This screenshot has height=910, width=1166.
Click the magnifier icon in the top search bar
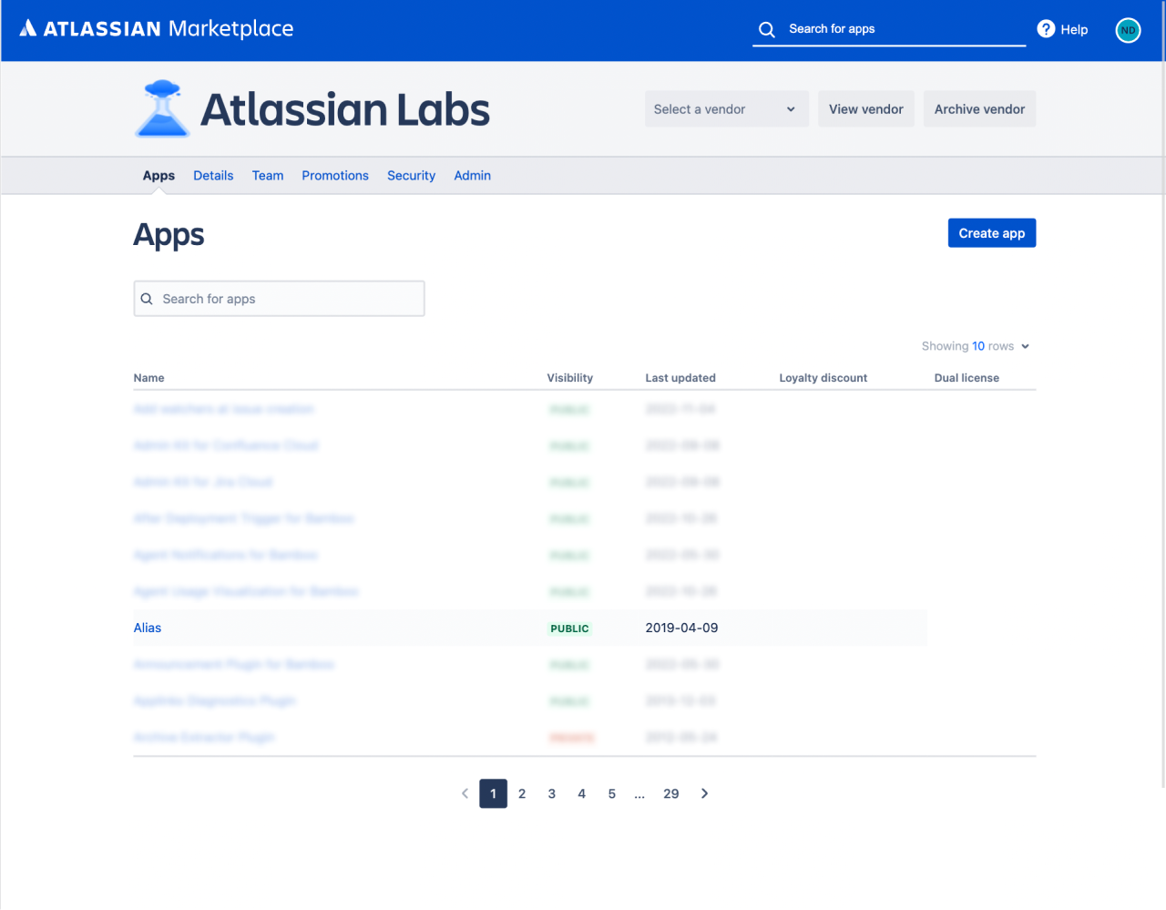click(767, 29)
